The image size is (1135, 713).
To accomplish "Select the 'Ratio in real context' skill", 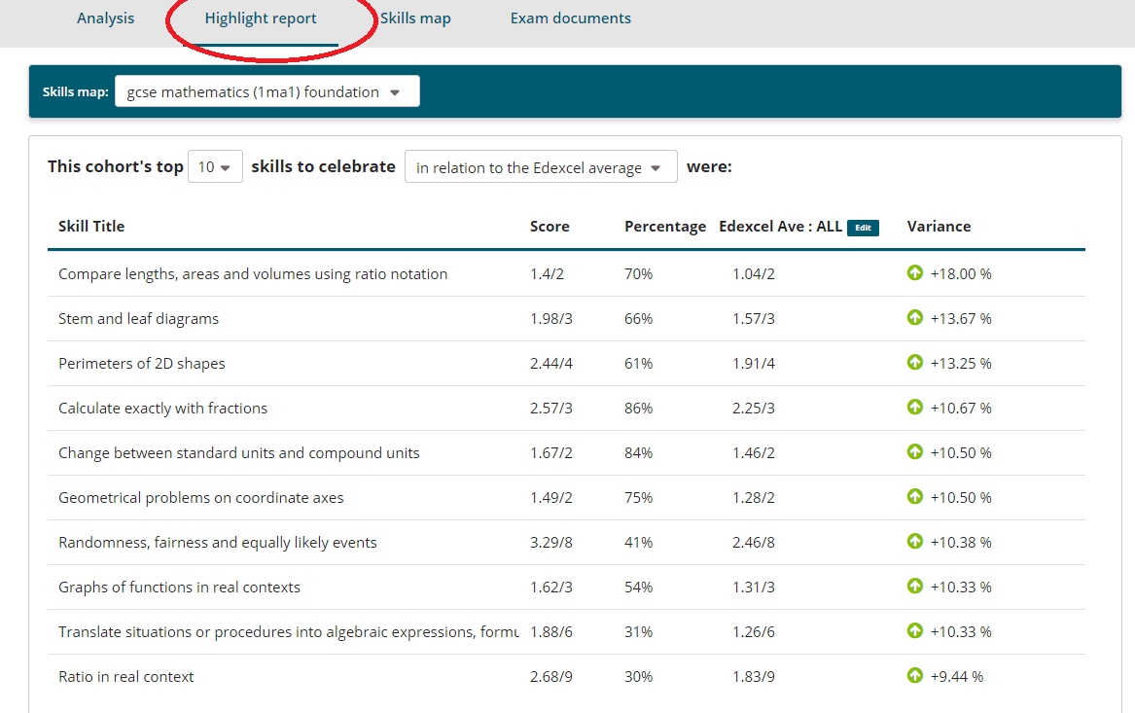I will coord(126,677).
